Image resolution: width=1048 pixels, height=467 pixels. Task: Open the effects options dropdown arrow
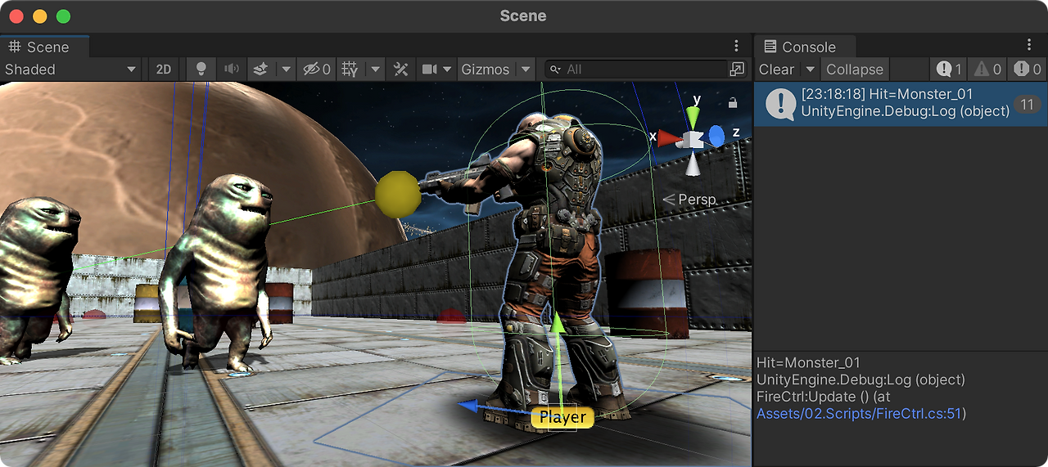(286, 70)
